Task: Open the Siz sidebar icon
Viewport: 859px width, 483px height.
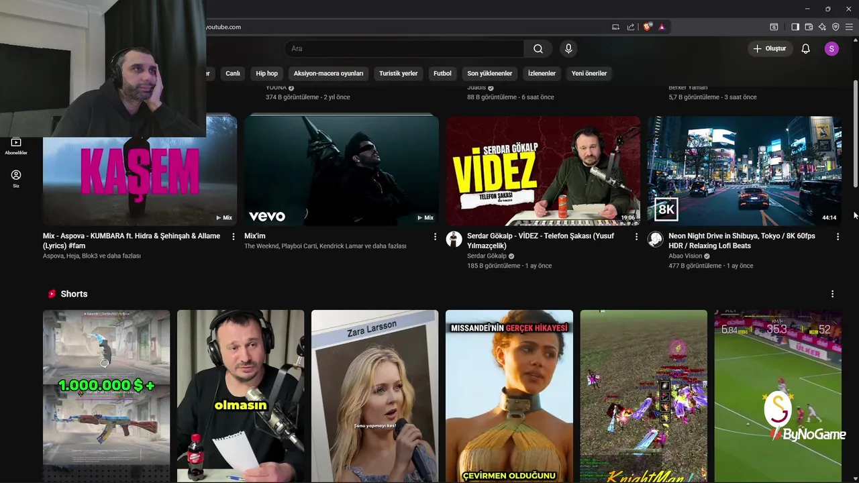Action: pyautogui.click(x=16, y=178)
